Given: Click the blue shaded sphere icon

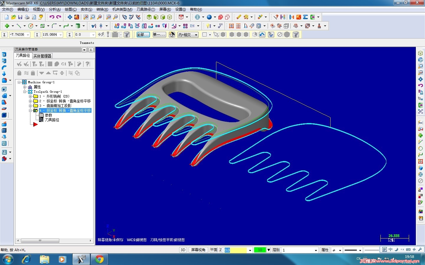Looking at the screenshot, I should pos(209,17).
